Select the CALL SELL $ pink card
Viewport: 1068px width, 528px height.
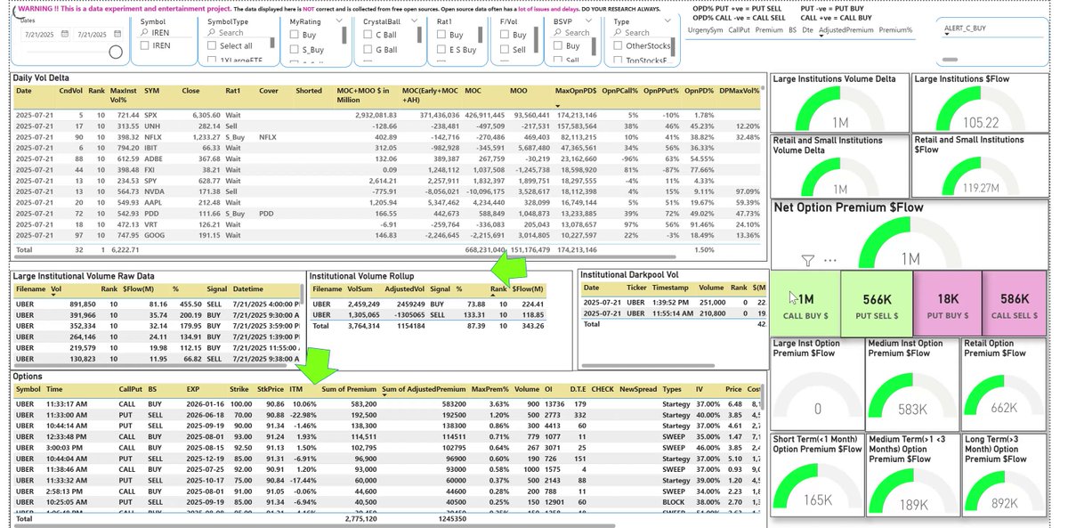point(1014,304)
